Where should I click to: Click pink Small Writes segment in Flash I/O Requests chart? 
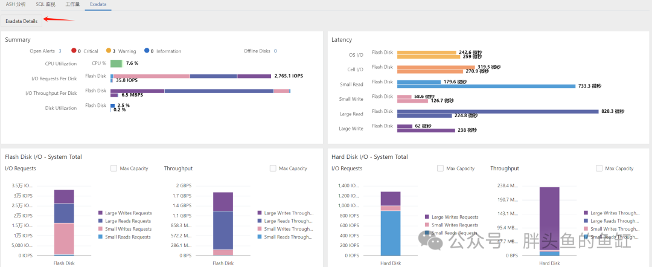tap(64, 239)
